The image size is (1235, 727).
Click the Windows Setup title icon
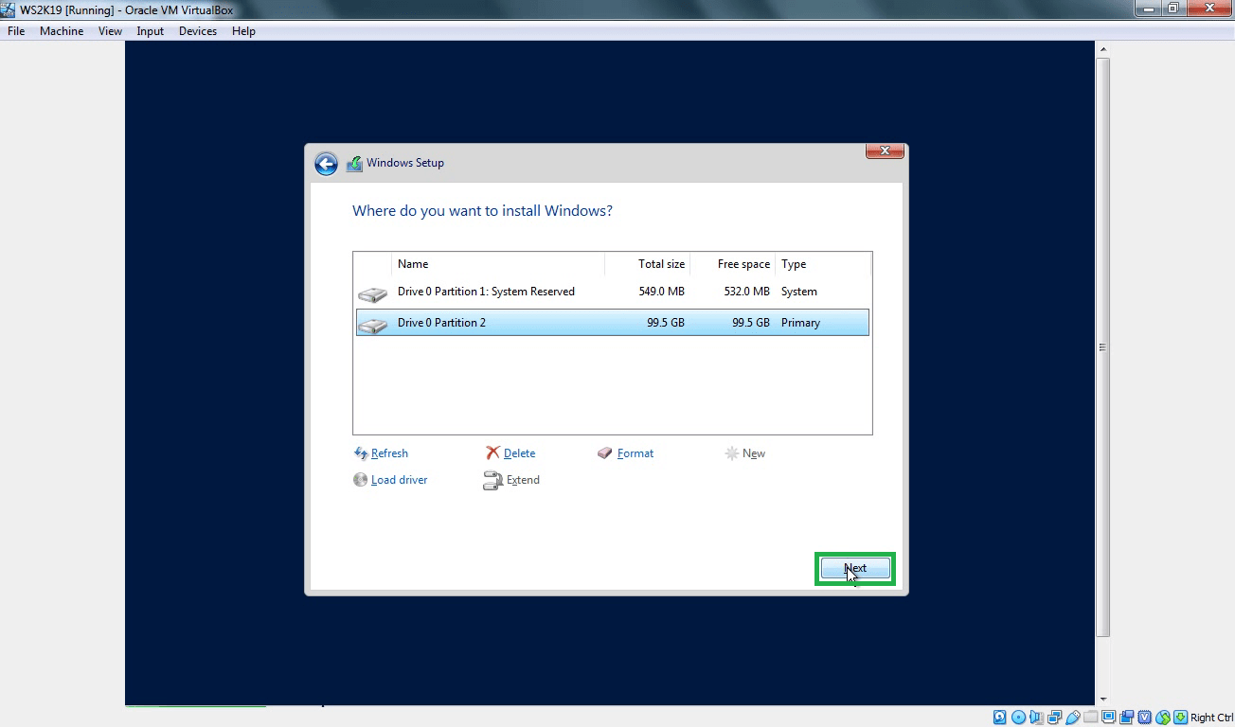[x=354, y=163]
